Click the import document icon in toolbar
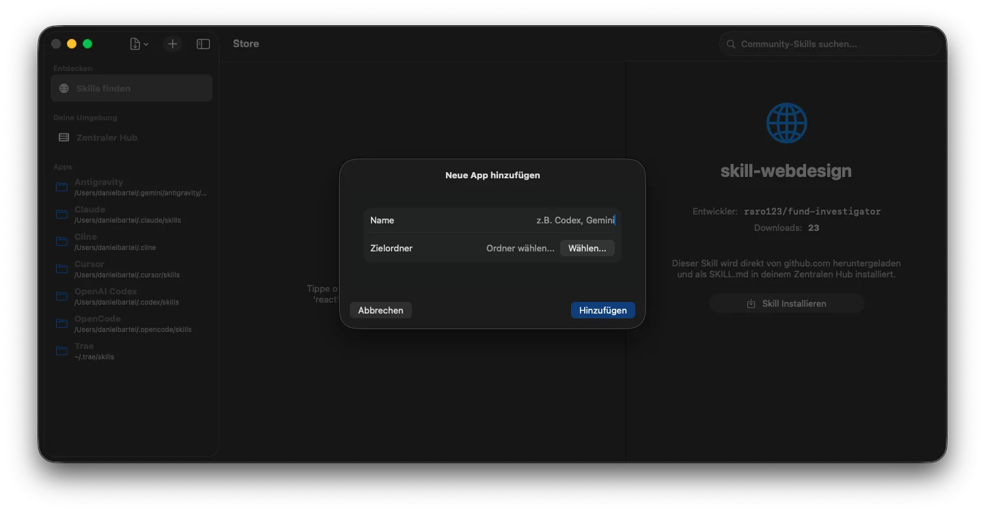The image size is (985, 513). 135,44
